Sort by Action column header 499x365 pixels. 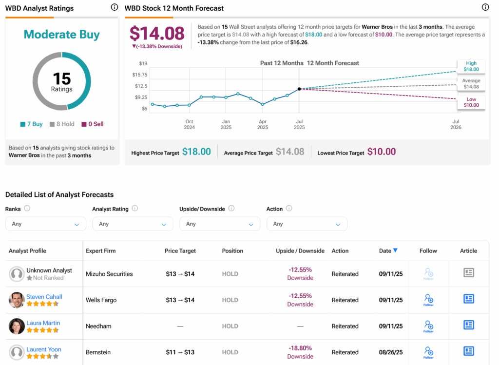point(340,251)
